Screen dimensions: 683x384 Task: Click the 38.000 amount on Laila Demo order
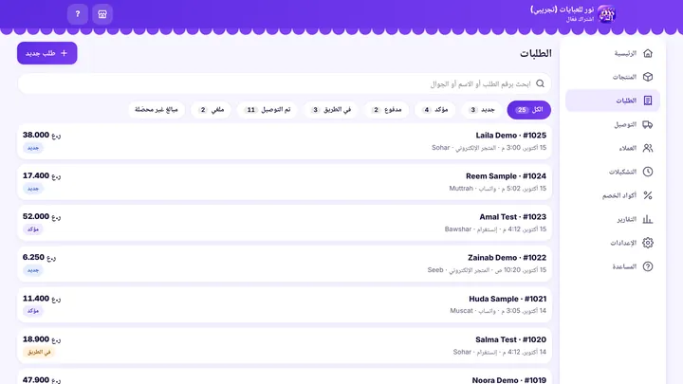point(42,135)
